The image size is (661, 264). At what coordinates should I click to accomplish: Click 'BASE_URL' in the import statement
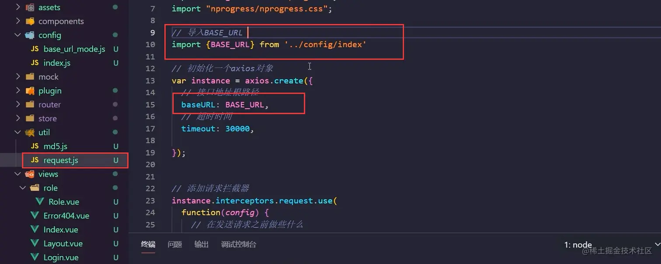(x=230, y=44)
